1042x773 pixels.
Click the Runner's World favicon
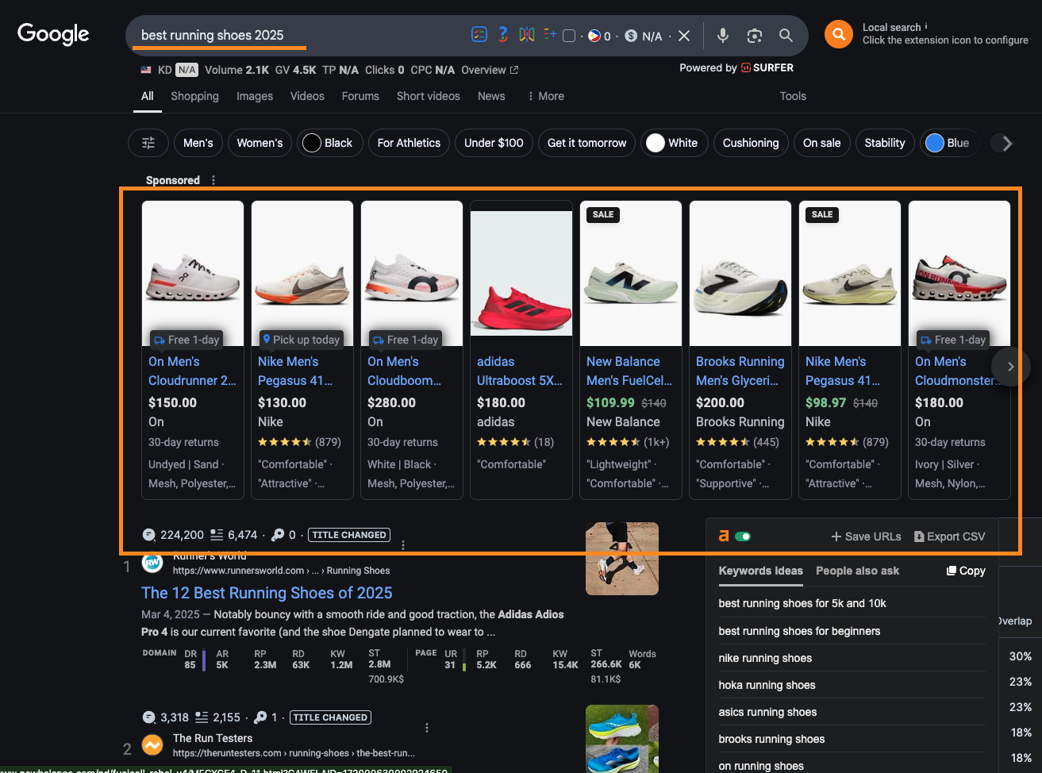[152, 563]
